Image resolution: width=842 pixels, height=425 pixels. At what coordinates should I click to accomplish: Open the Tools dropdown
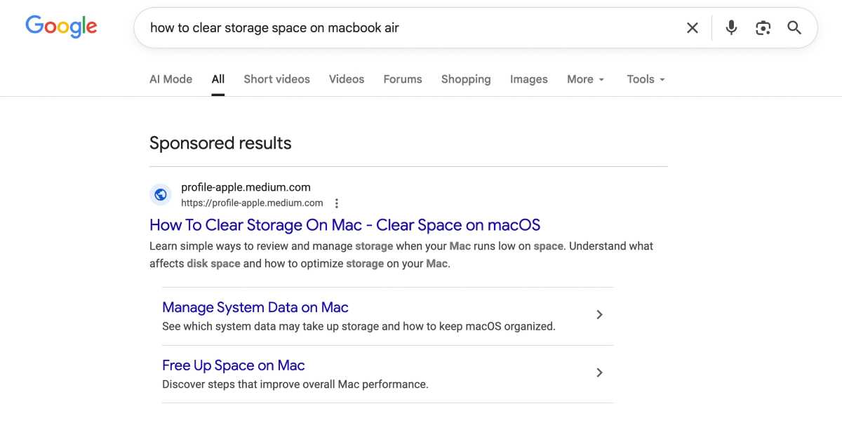click(x=644, y=79)
